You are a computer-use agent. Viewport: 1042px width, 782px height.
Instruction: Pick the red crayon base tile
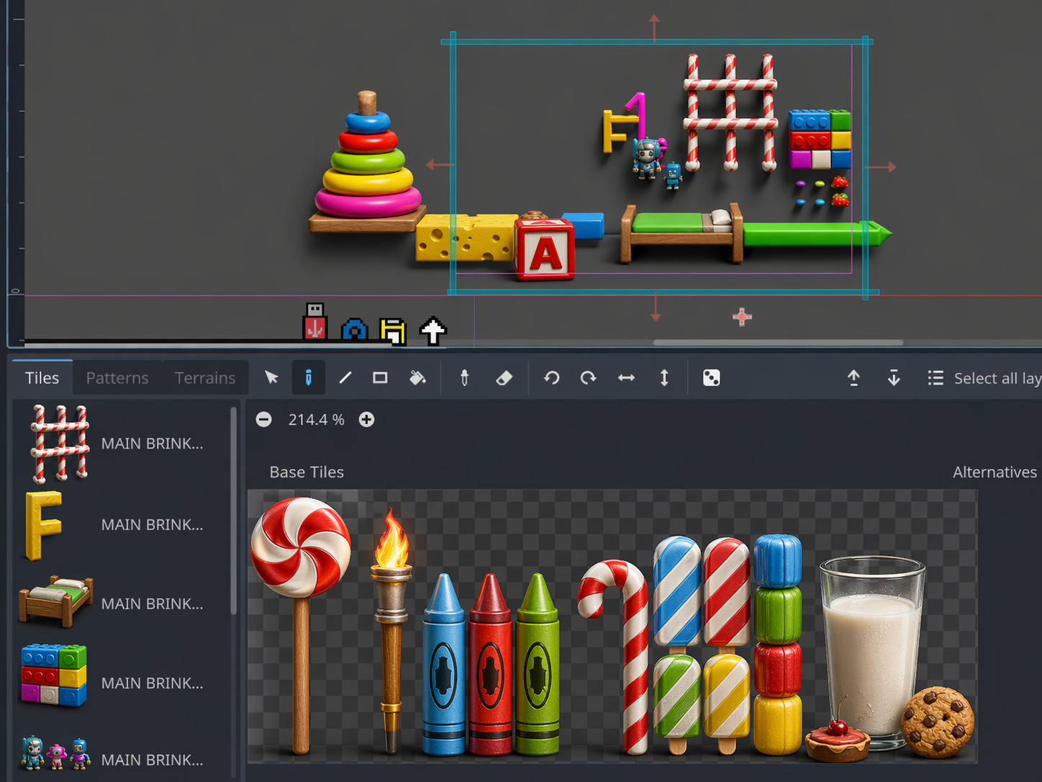point(490,664)
